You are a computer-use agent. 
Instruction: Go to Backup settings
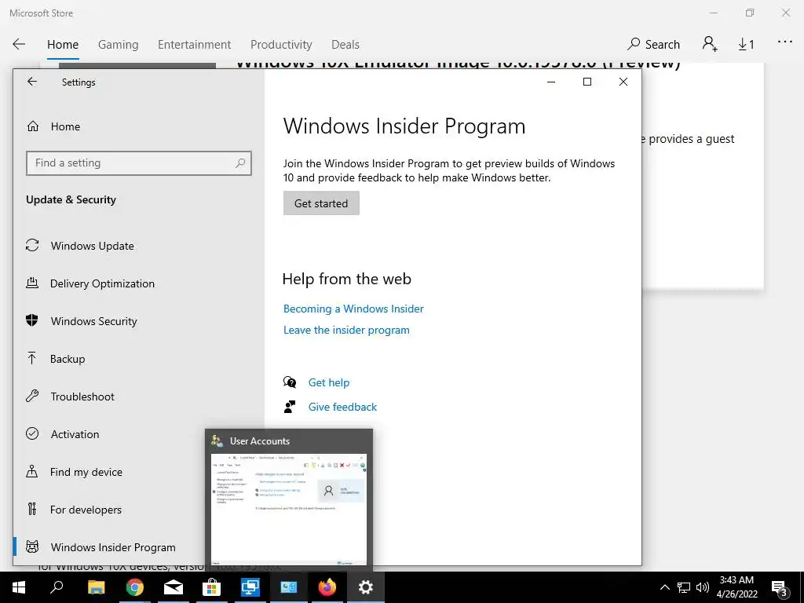(x=68, y=359)
